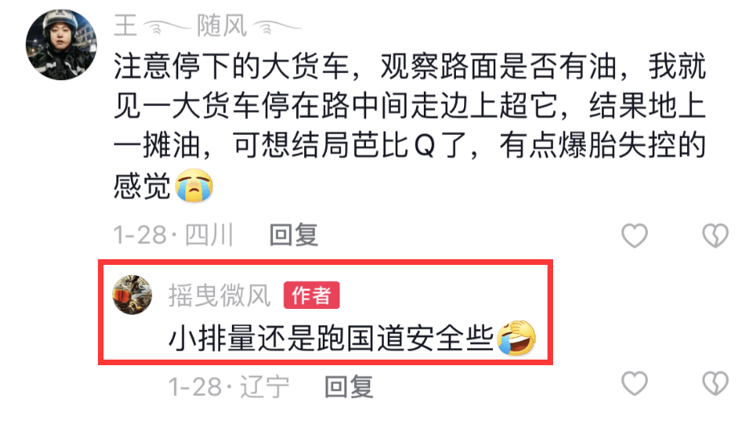Reply to the comment posted from 四川
This screenshot has width=753, height=427.
(x=294, y=235)
